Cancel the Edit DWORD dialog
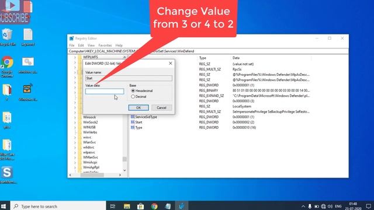 pyautogui.click(x=161, y=107)
